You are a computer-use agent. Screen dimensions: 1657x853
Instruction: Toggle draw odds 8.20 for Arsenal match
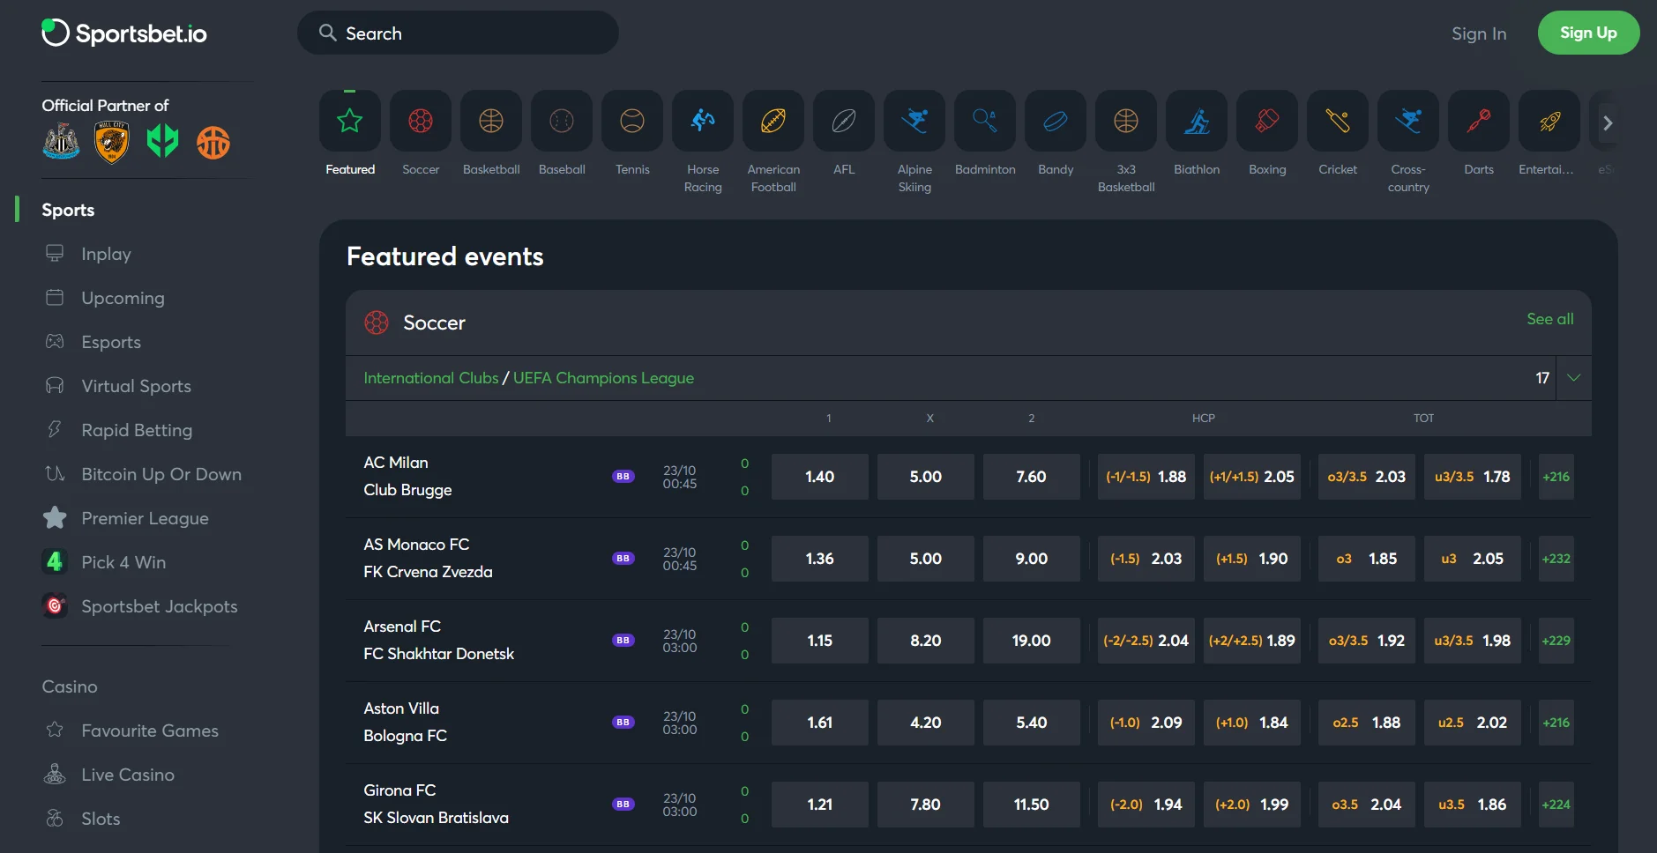point(925,641)
